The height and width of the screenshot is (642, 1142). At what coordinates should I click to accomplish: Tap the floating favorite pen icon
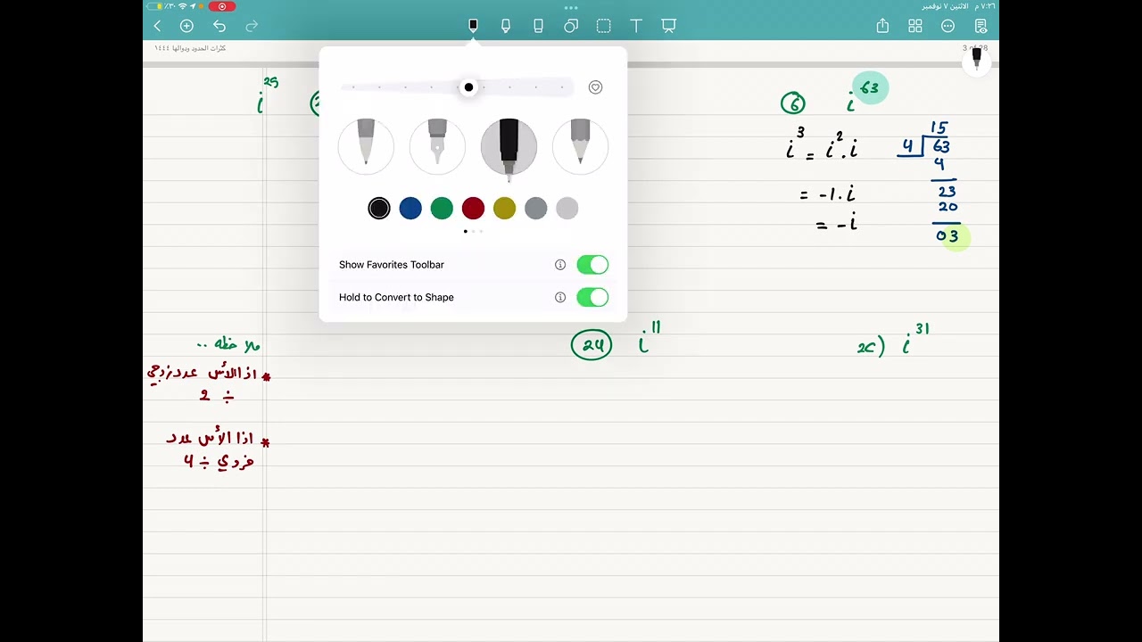click(976, 60)
